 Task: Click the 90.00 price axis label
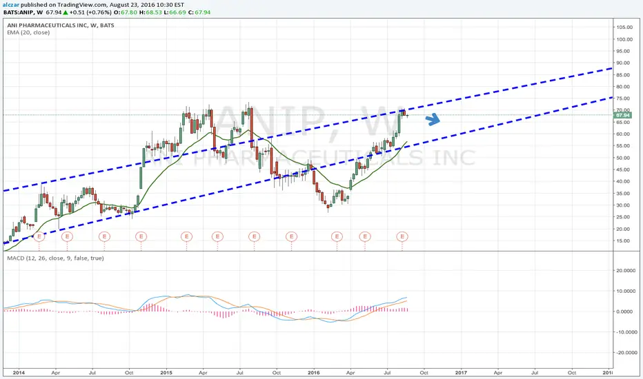click(624, 63)
